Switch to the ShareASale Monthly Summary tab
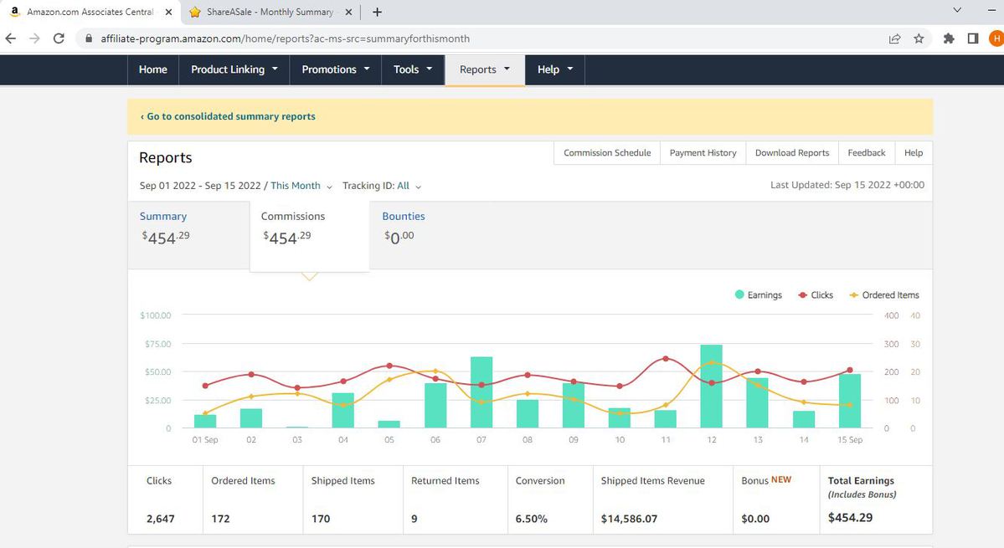Viewport: 1004px width, 548px height. tap(270, 13)
